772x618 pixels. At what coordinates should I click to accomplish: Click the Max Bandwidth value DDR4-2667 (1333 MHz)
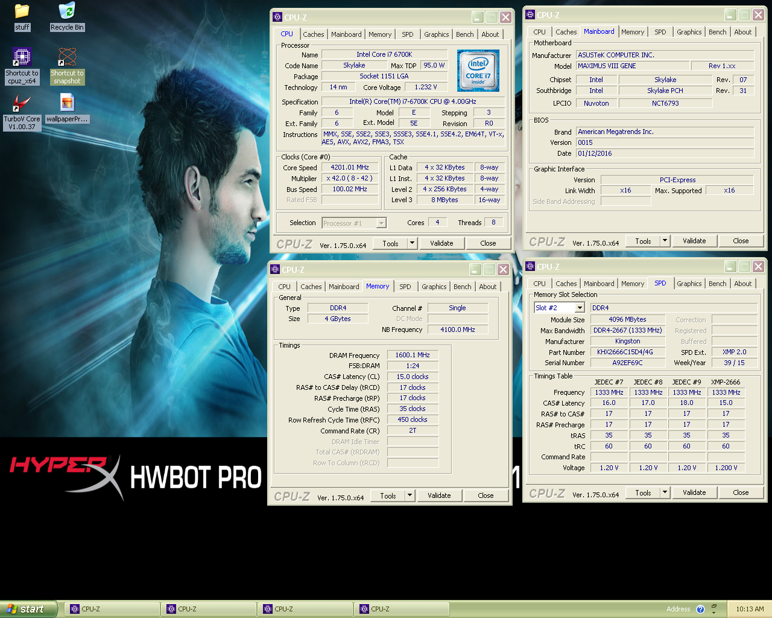[x=627, y=330]
